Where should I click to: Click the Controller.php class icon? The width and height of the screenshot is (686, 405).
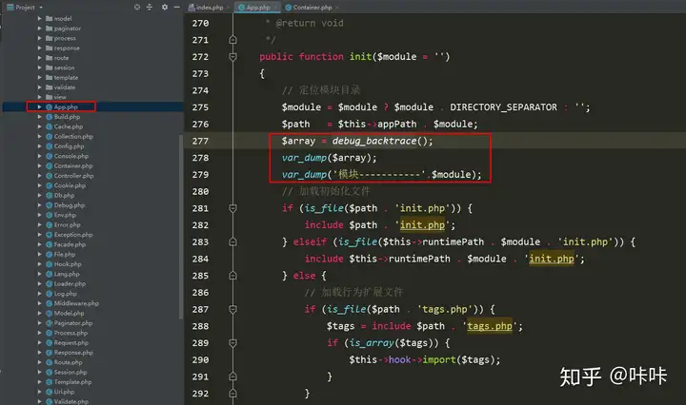(x=49, y=176)
